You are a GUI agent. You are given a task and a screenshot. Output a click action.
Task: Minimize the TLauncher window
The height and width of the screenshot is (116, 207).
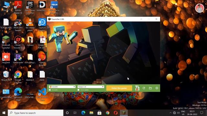coord(141,19)
